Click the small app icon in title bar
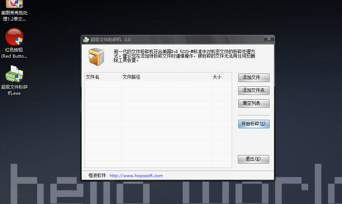The height and width of the screenshot is (204, 342). click(x=86, y=39)
